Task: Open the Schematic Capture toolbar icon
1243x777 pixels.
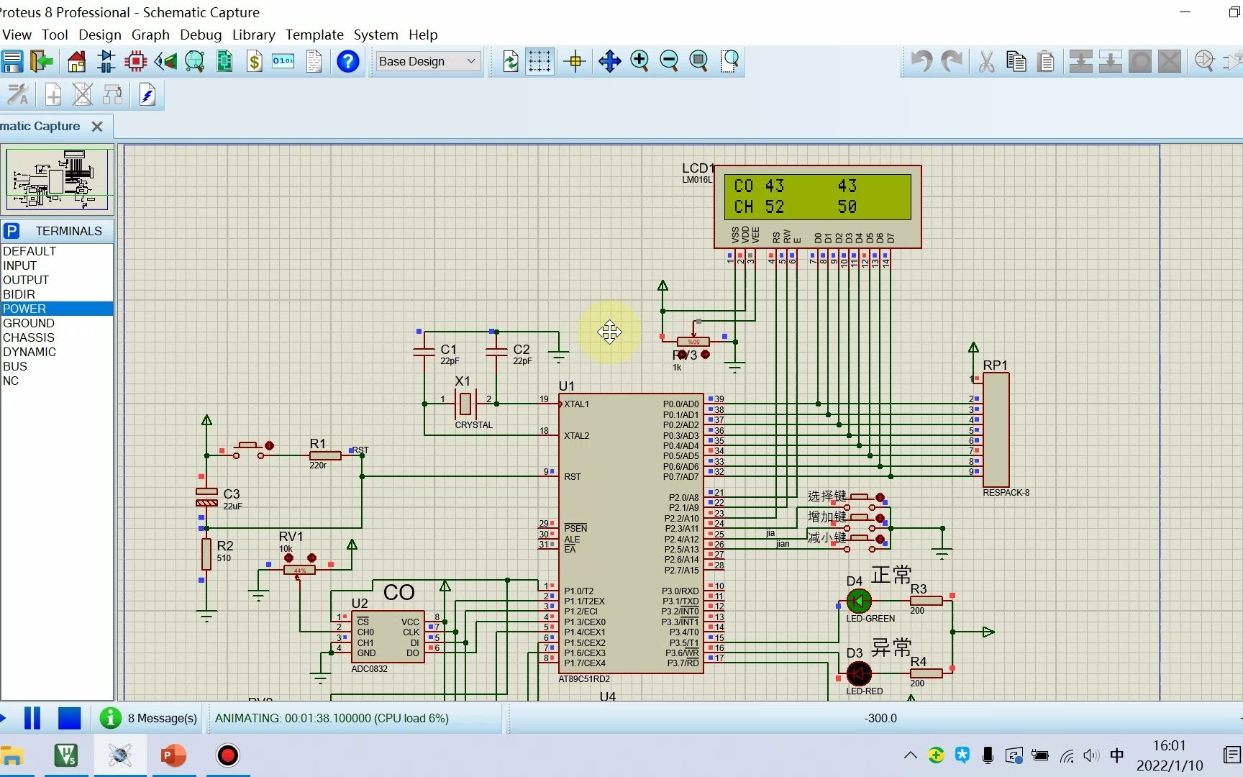Action: pyautogui.click(x=106, y=61)
